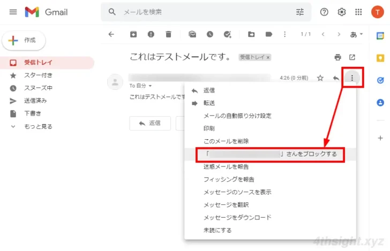This screenshot has height=251, width=390.
Task: Open the settings gear icon
Action: coord(341,12)
